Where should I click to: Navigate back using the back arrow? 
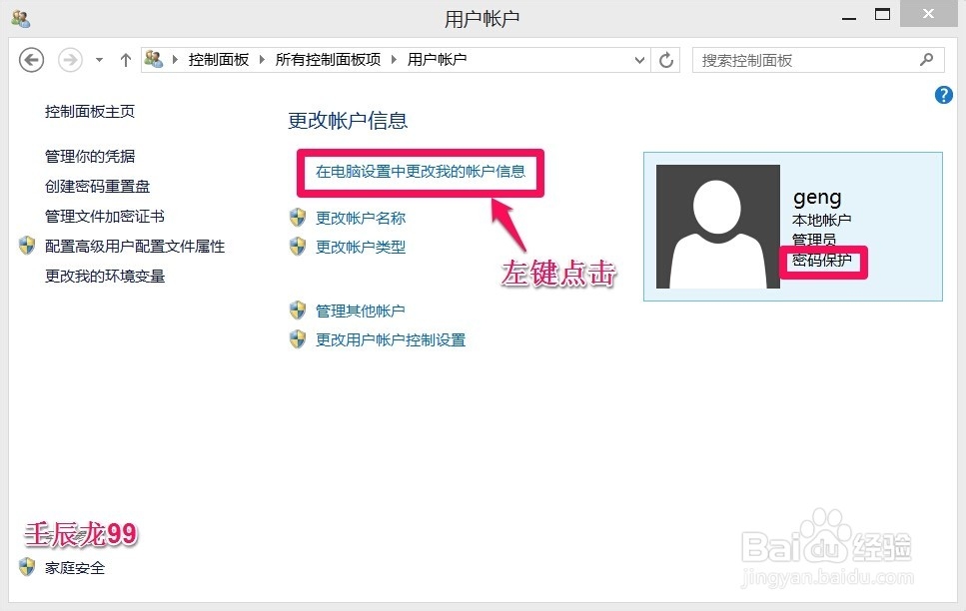[31, 60]
